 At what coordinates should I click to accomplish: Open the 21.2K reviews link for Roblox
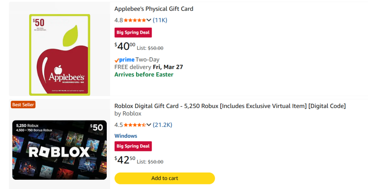(x=162, y=125)
